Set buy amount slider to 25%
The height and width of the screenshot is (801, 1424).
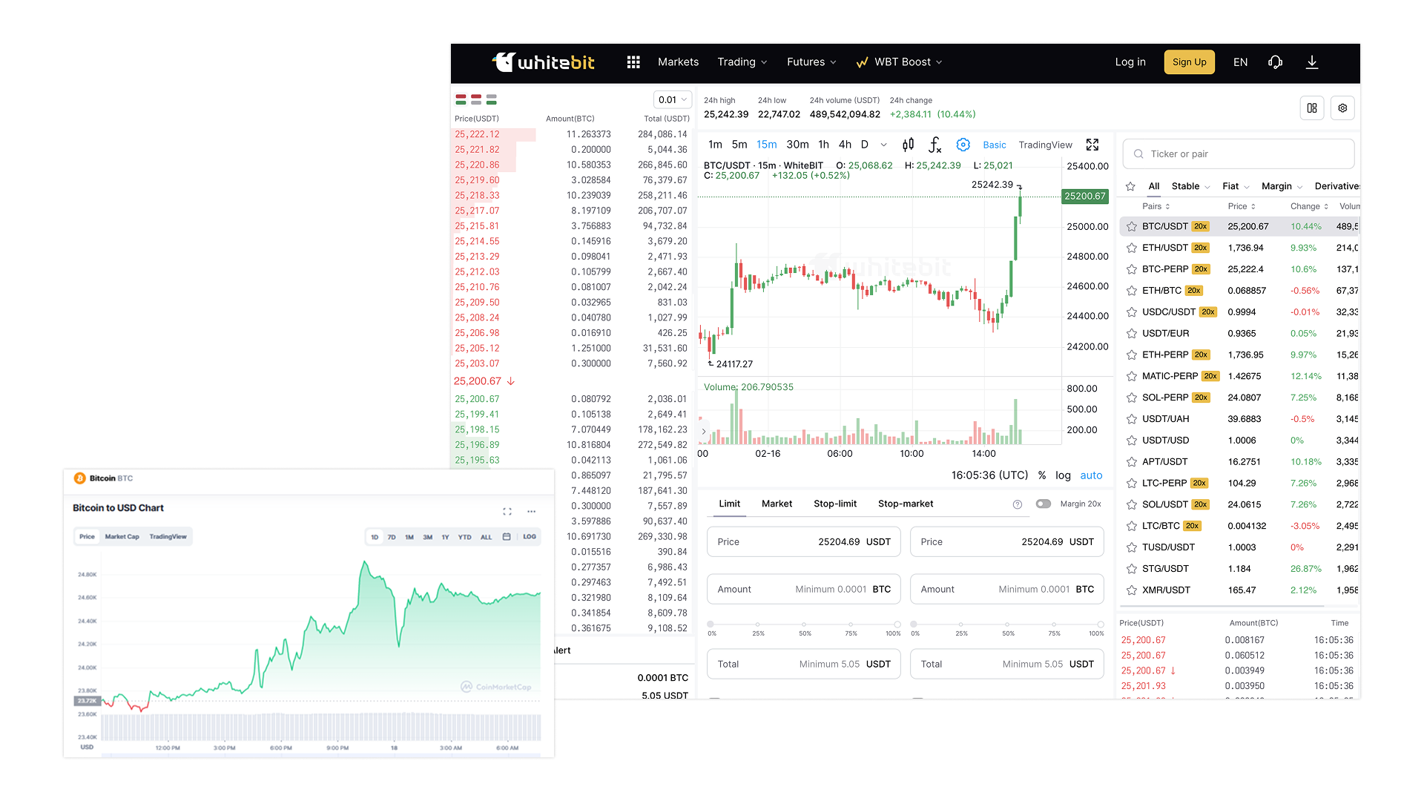point(757,624)
